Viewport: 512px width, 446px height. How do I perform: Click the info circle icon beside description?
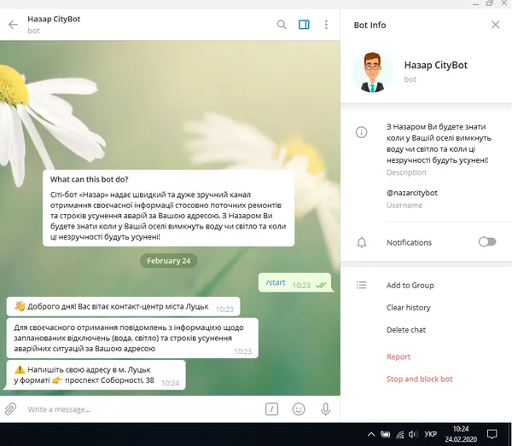(x=361, y=132)
